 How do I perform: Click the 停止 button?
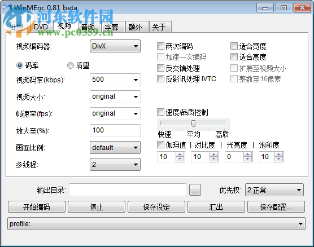(97, 207)
